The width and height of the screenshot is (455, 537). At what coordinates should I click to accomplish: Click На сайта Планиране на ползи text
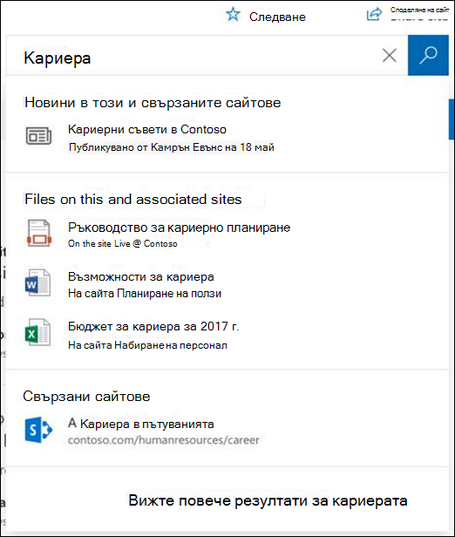coord(145,294)
